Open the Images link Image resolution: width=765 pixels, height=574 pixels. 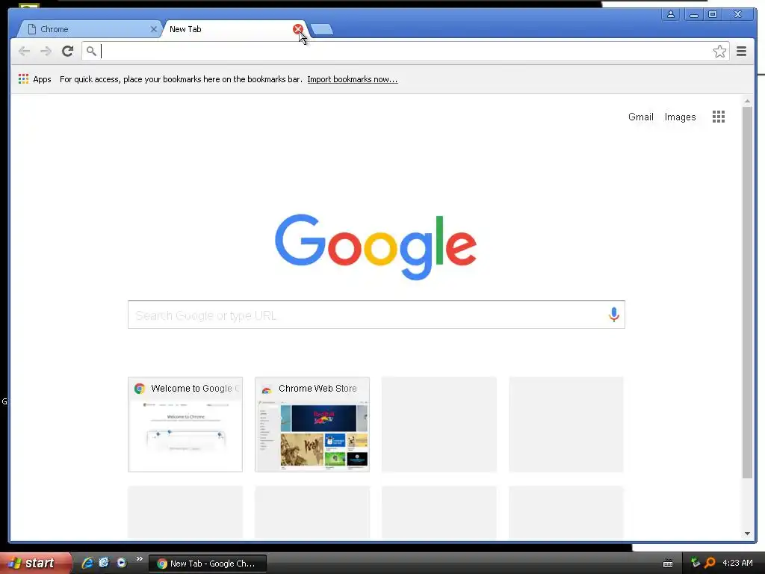click(680, 117)
